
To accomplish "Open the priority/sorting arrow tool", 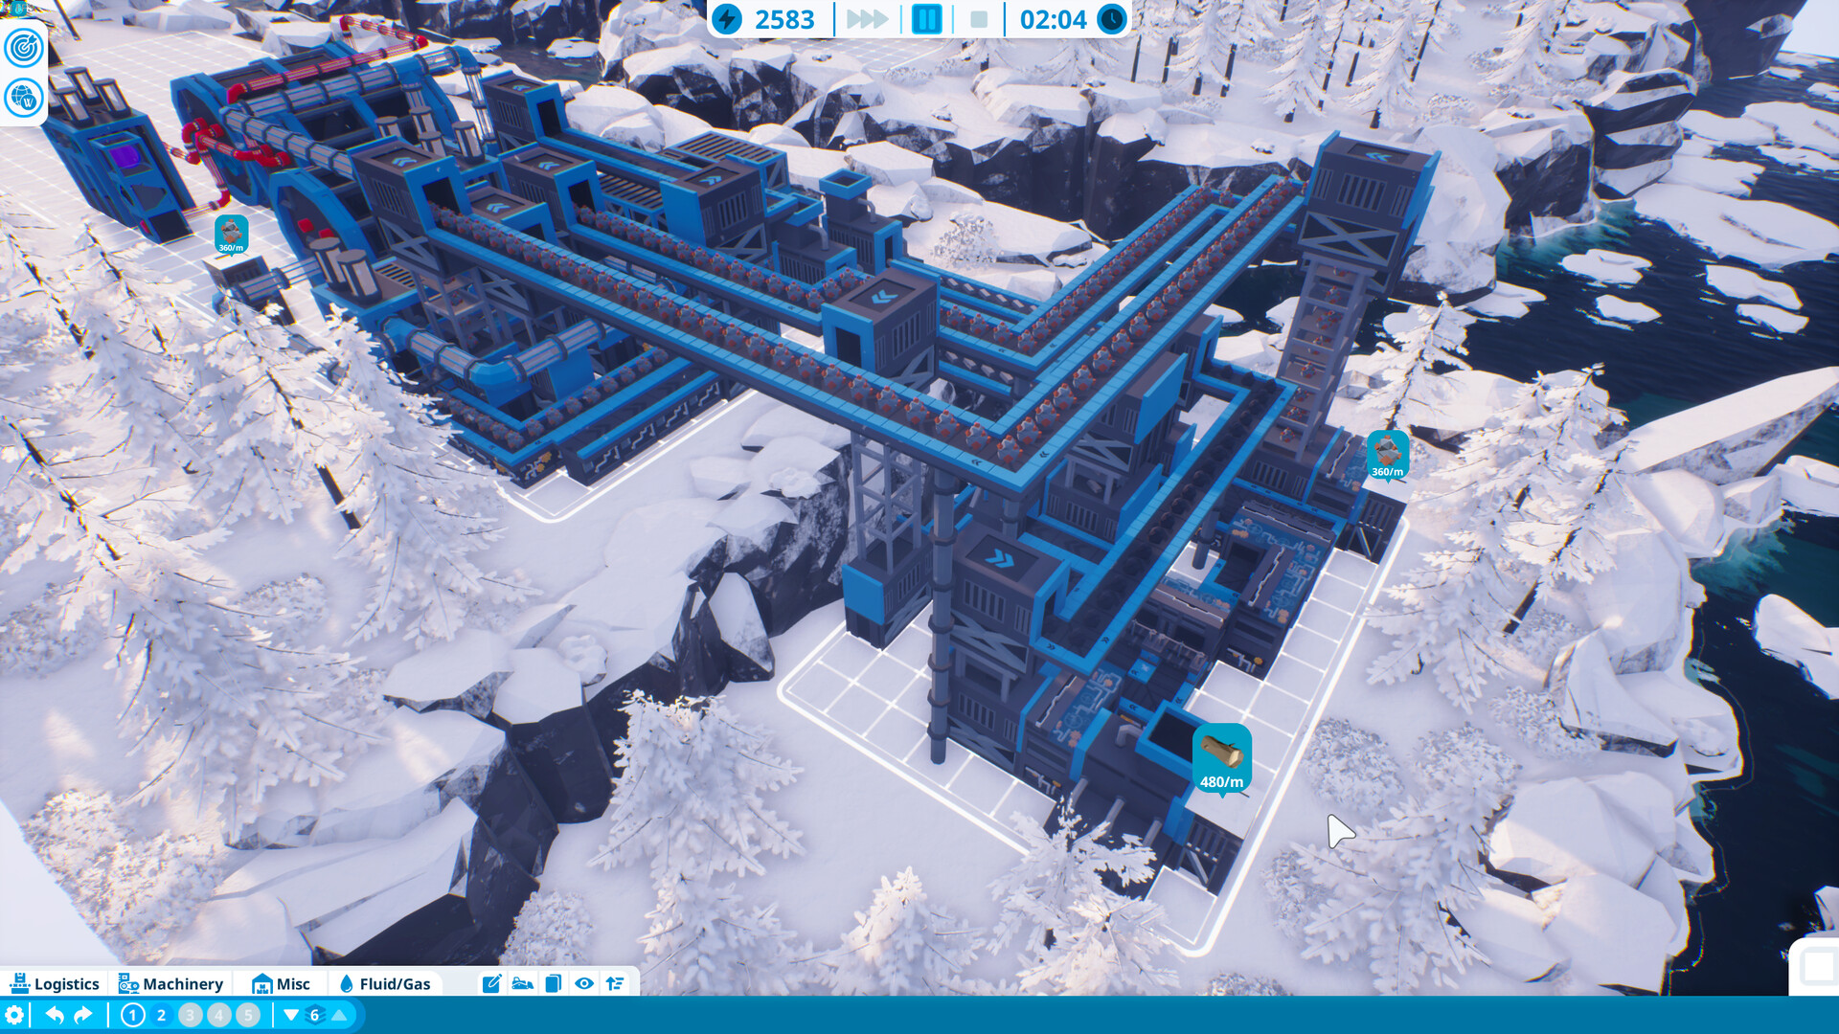I will [614, 983].
